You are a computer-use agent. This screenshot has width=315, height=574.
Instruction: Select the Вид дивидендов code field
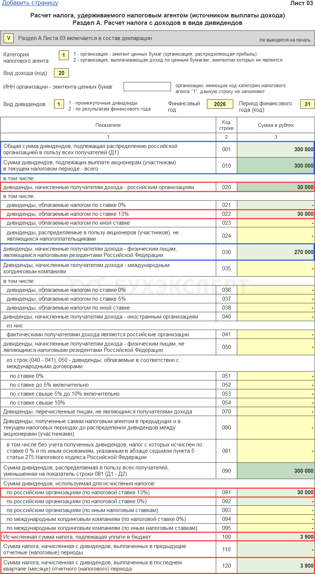59,104
